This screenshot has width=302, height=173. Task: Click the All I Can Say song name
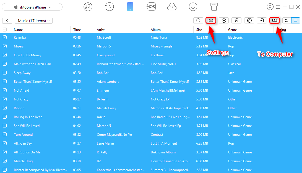(23, 143)
